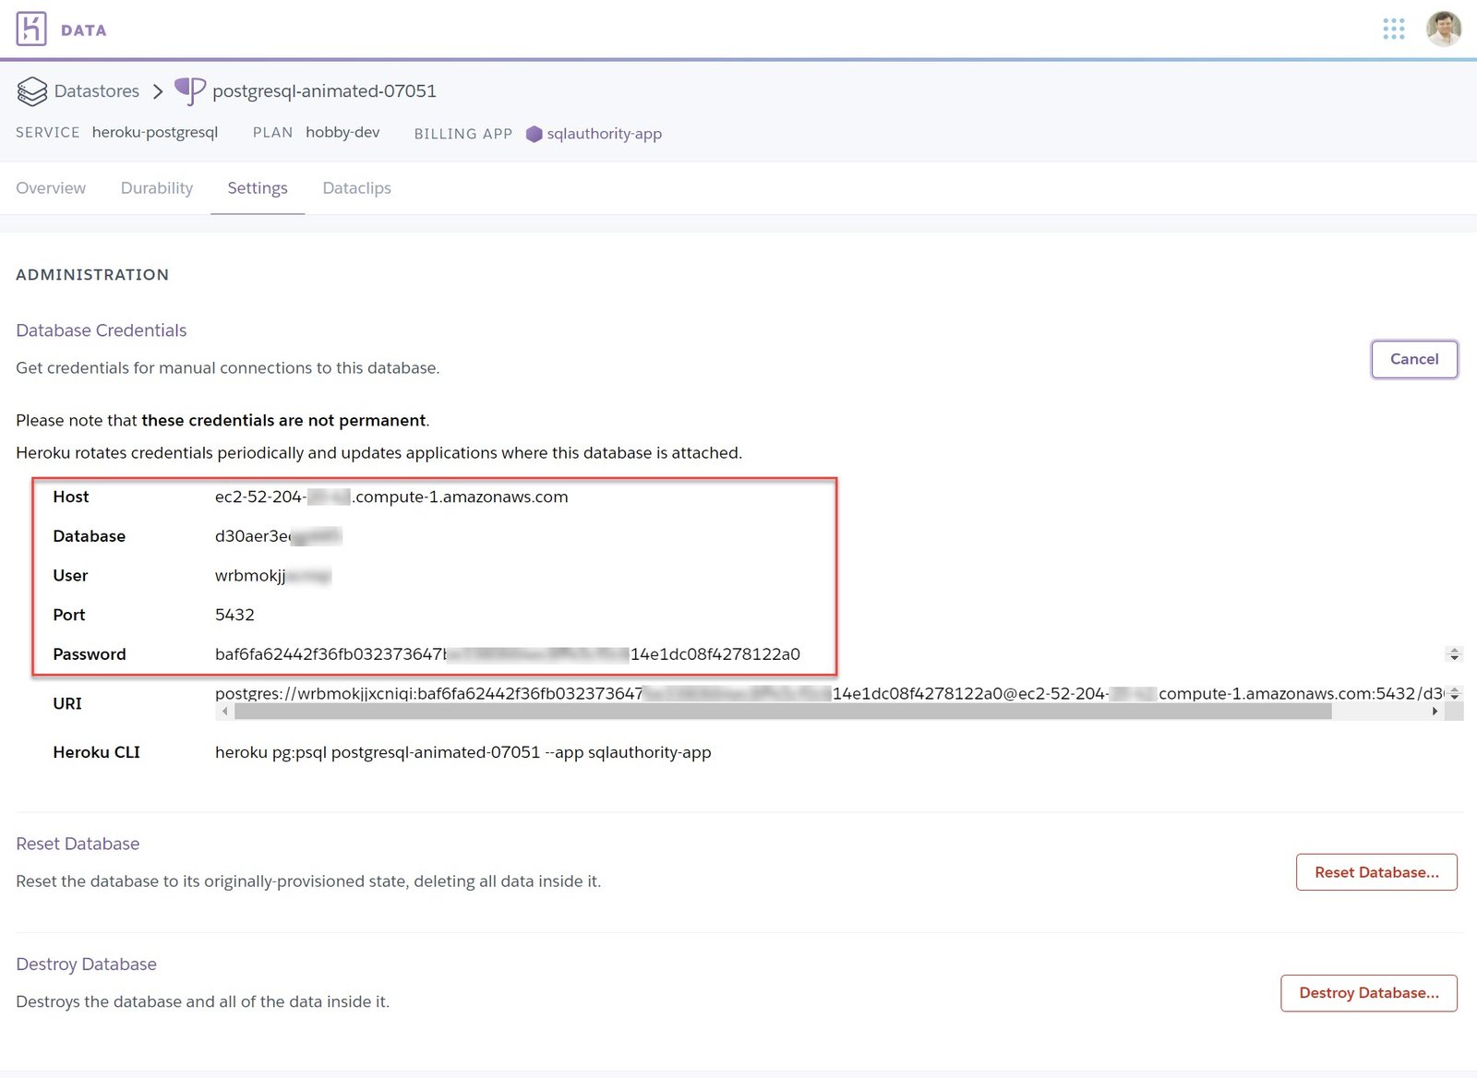Click the URI horizontal scrollbar thumb

[783, 712]
